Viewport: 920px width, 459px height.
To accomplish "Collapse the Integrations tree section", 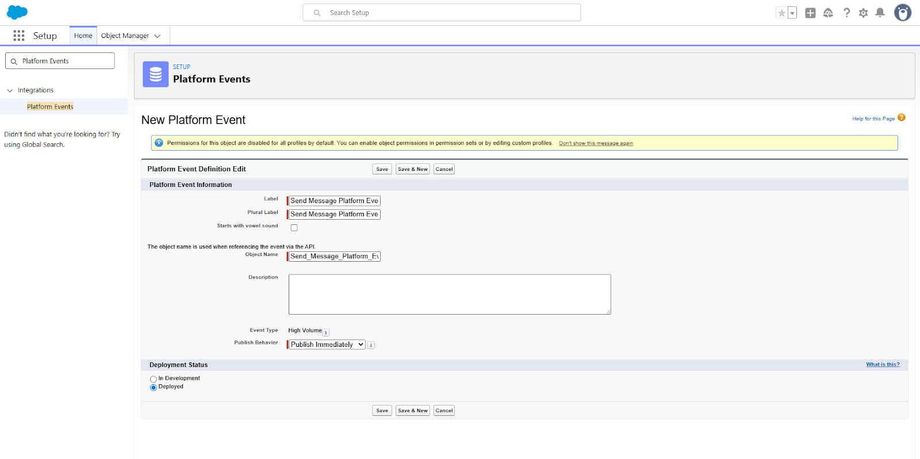I will [10, 90].
